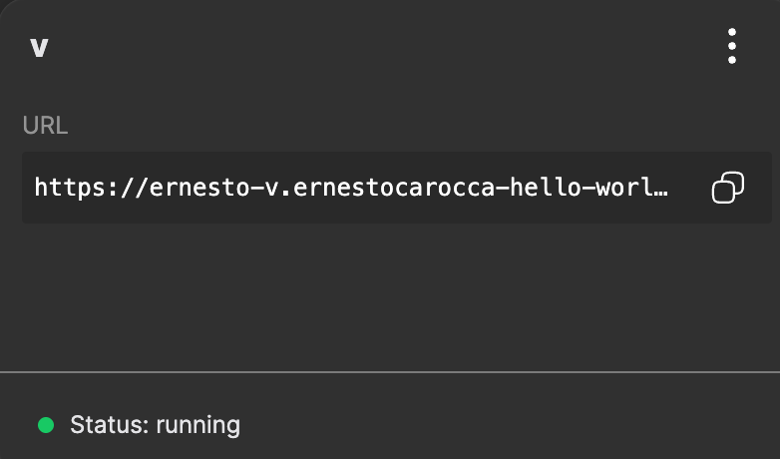The width and height of the screenshot is (780, 459).
Task: Click the overlapping-squares clipboard icon
Action: click(728, 188)
